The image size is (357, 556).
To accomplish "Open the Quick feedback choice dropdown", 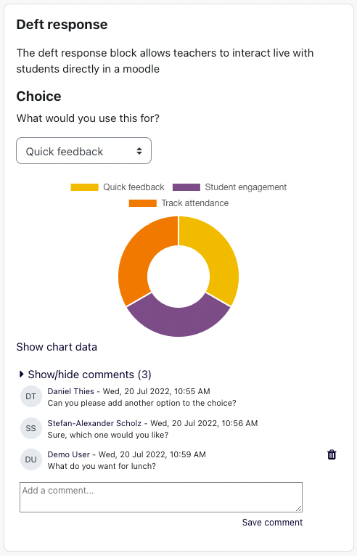I will pos(83,151).
